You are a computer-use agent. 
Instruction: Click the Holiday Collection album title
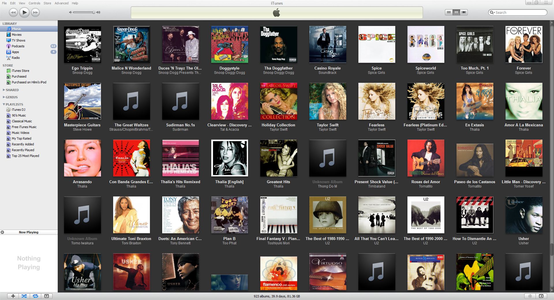[x=278, y=125]
